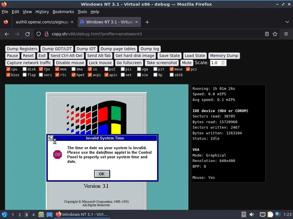Click the Dump Registers button

pyautogui.click(x=22, y=49)
